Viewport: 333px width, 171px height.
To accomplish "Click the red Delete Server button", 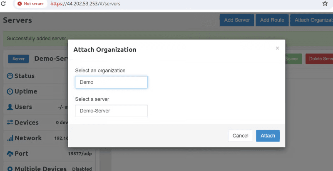I will [320, 59].
